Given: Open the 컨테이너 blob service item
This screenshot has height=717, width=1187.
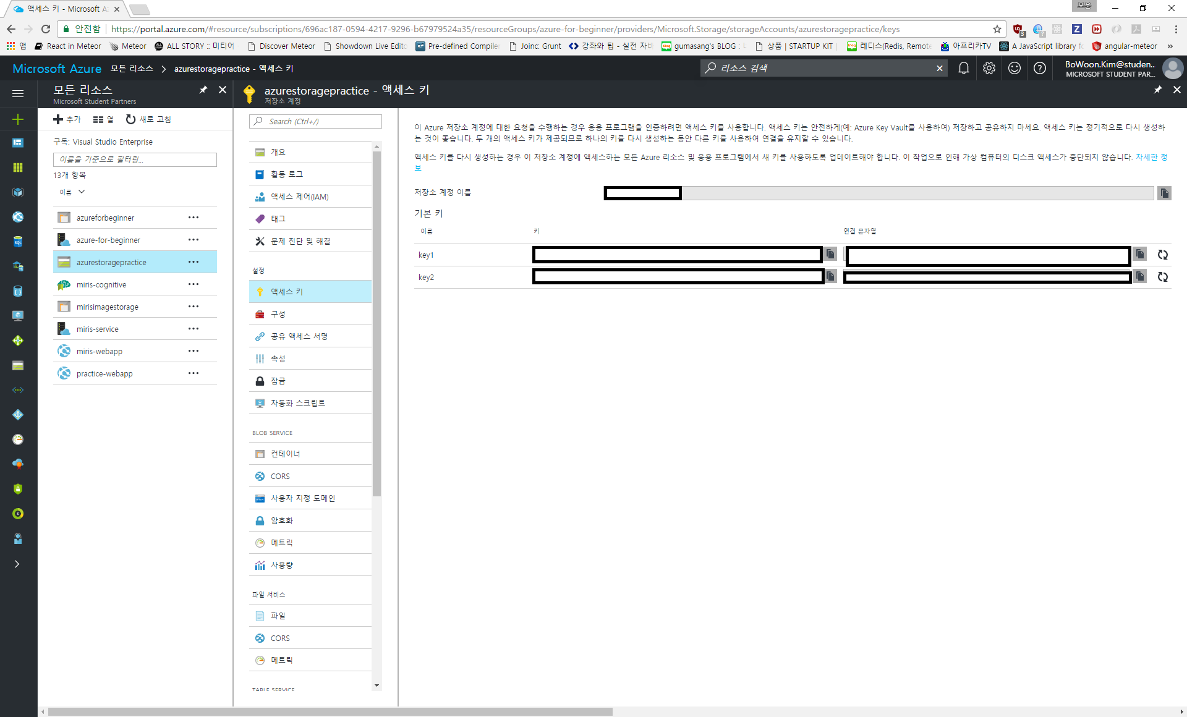Looking at the screenshot, I should pos(310,454).
